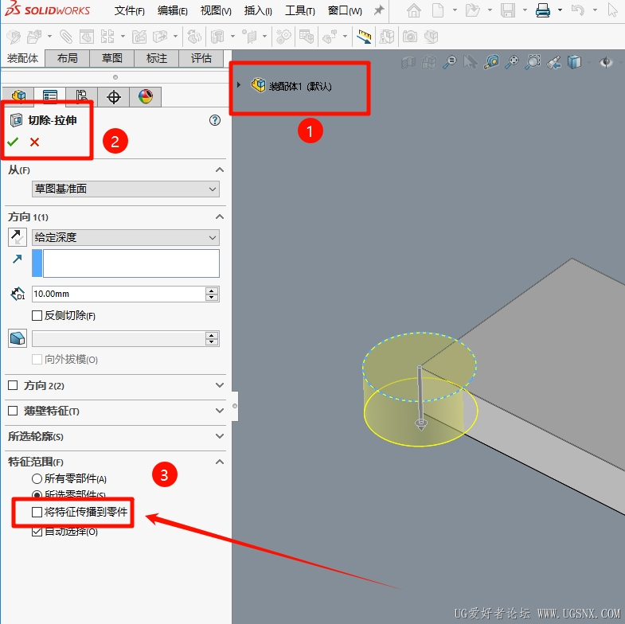Open the 视图(V) menu
The height and width of the screenshot is (624, 625).
click(216, 11)
